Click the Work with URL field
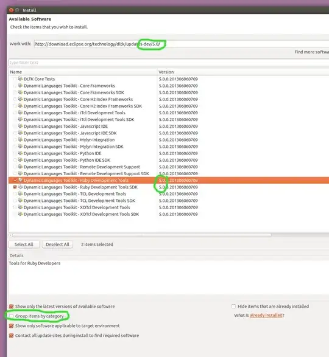329x357 pixels. [x=182, y=44]
